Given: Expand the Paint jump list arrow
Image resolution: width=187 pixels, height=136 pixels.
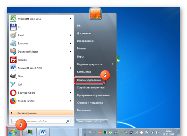Looking at the screenshot, I should point(70,35).
